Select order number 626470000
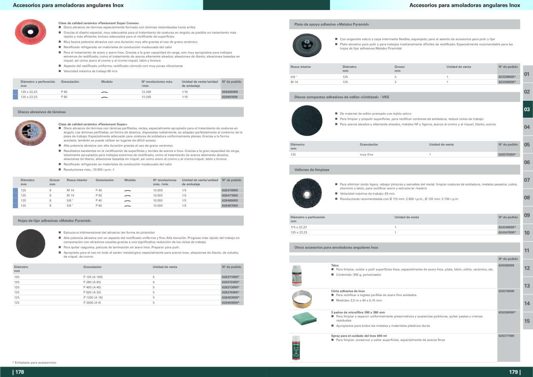 pyautogui.click(x=230, y=190)
